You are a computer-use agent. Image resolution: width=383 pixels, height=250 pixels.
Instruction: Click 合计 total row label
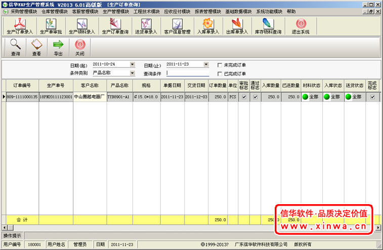click(22, 220)
